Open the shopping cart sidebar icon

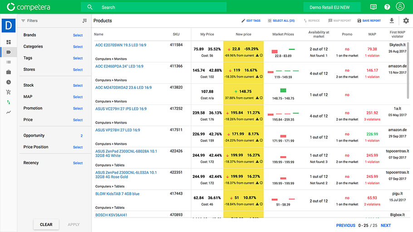[x=9, y=92]
